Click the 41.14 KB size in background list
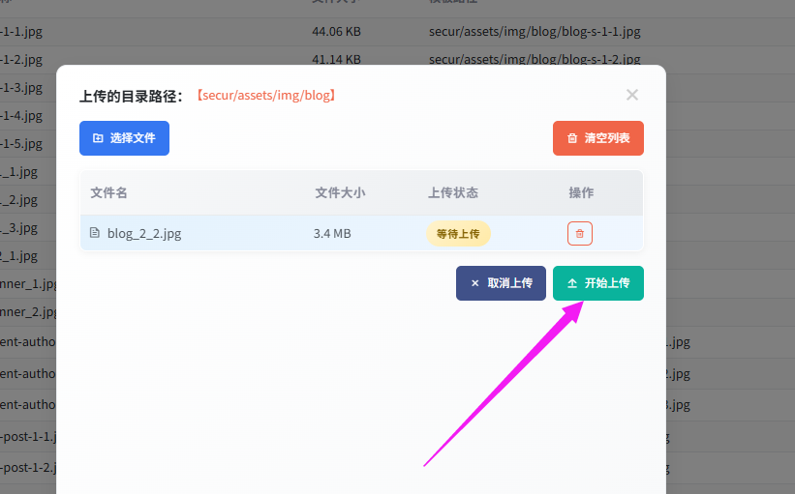This screenshot has height=494, width=795. pos(336,59)
